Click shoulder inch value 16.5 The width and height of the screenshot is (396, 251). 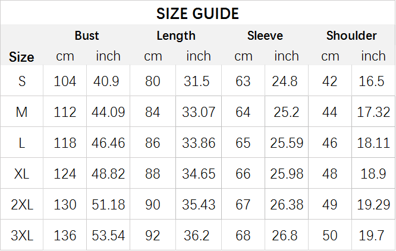click(372, 81)
